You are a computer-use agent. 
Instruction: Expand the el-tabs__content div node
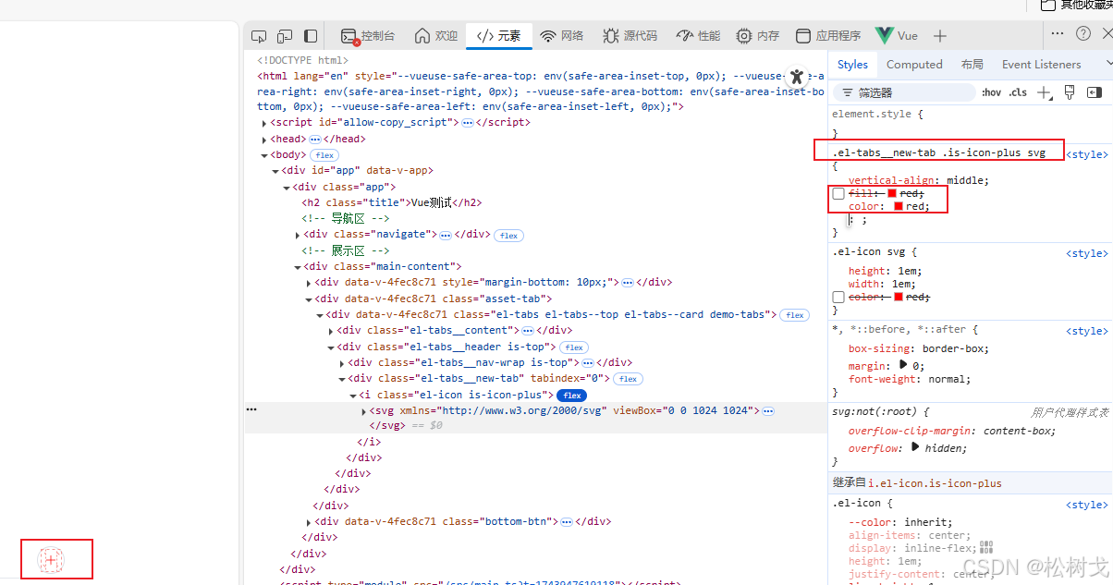(331, 331)
